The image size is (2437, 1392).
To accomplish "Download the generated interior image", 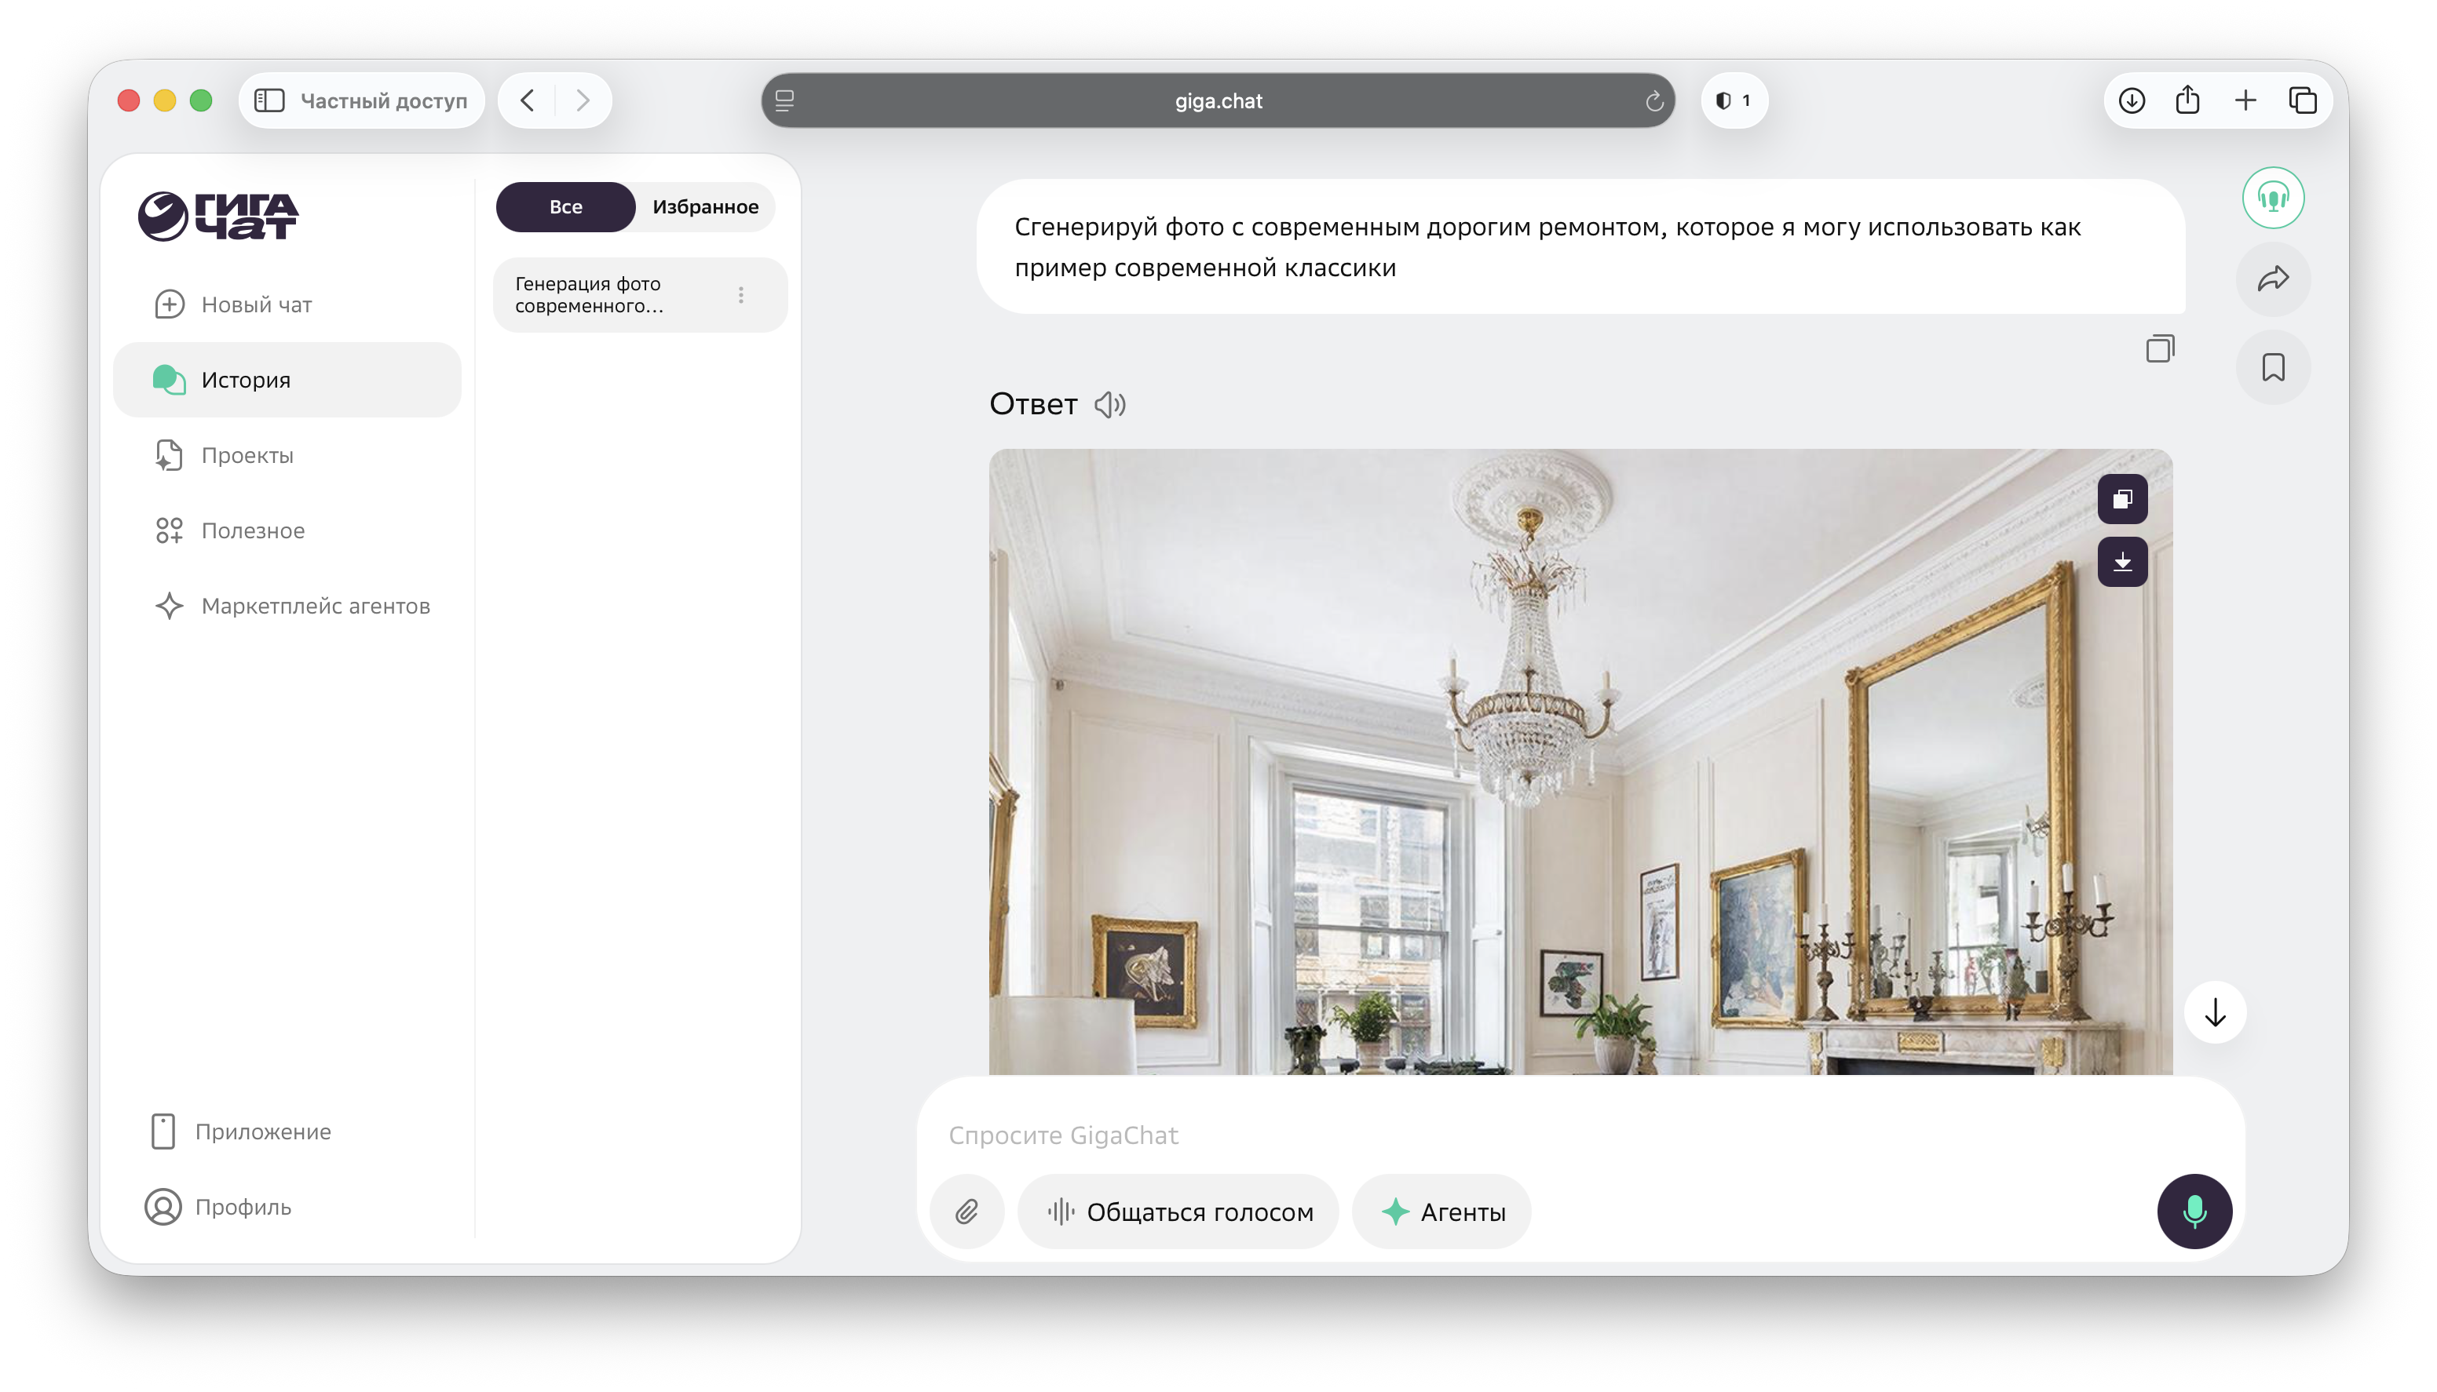I will coord(2122,561).
